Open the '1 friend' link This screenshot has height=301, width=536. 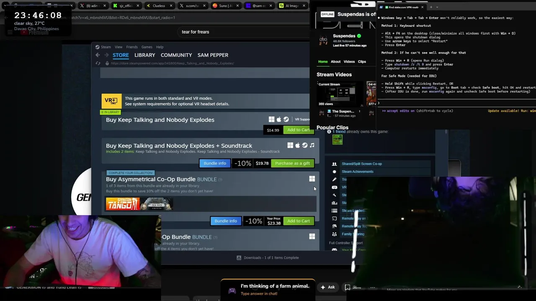(339, 132)
